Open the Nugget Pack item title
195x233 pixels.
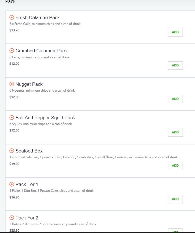tap(29, 84)
